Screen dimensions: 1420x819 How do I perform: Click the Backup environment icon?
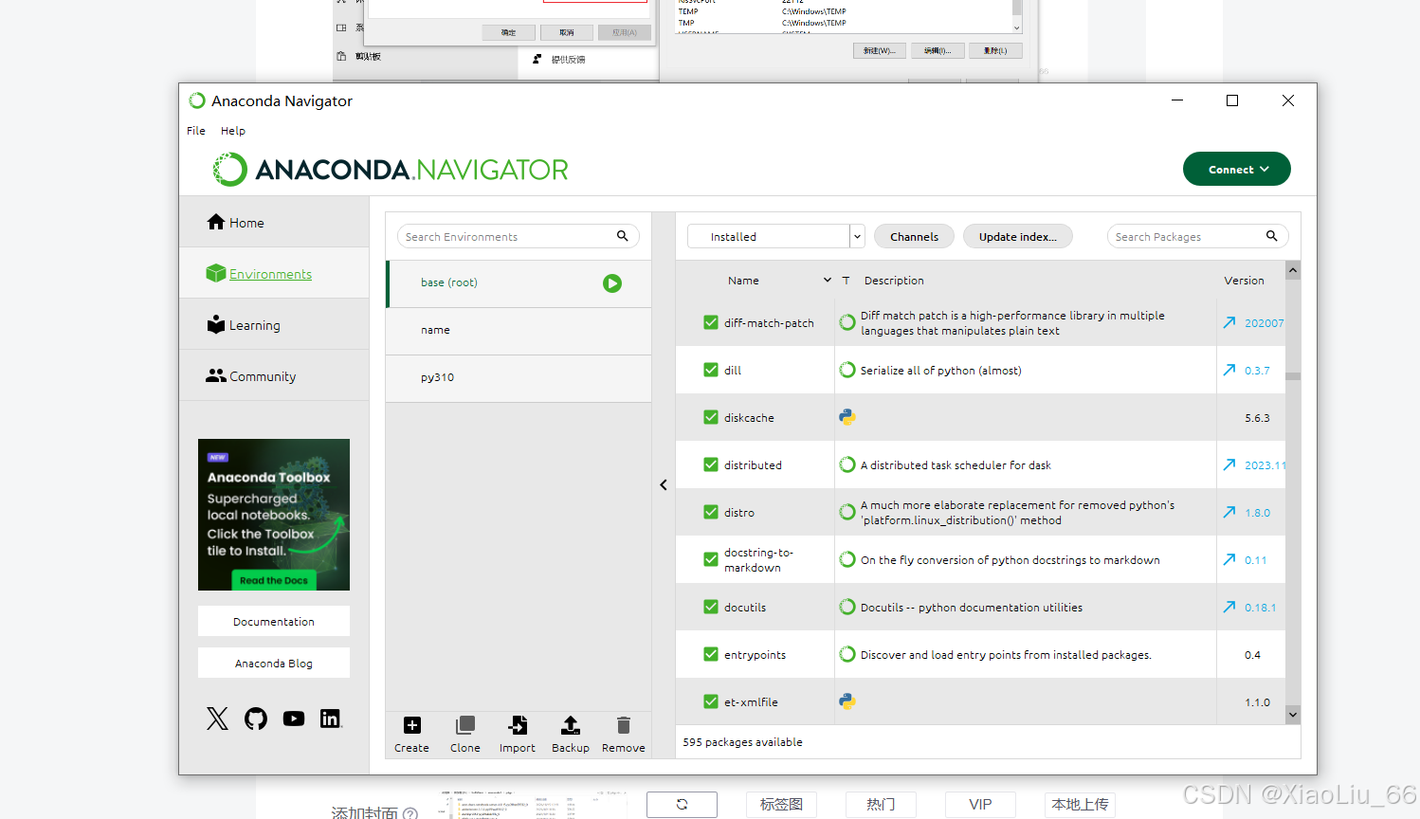click(x=571, y=725)
